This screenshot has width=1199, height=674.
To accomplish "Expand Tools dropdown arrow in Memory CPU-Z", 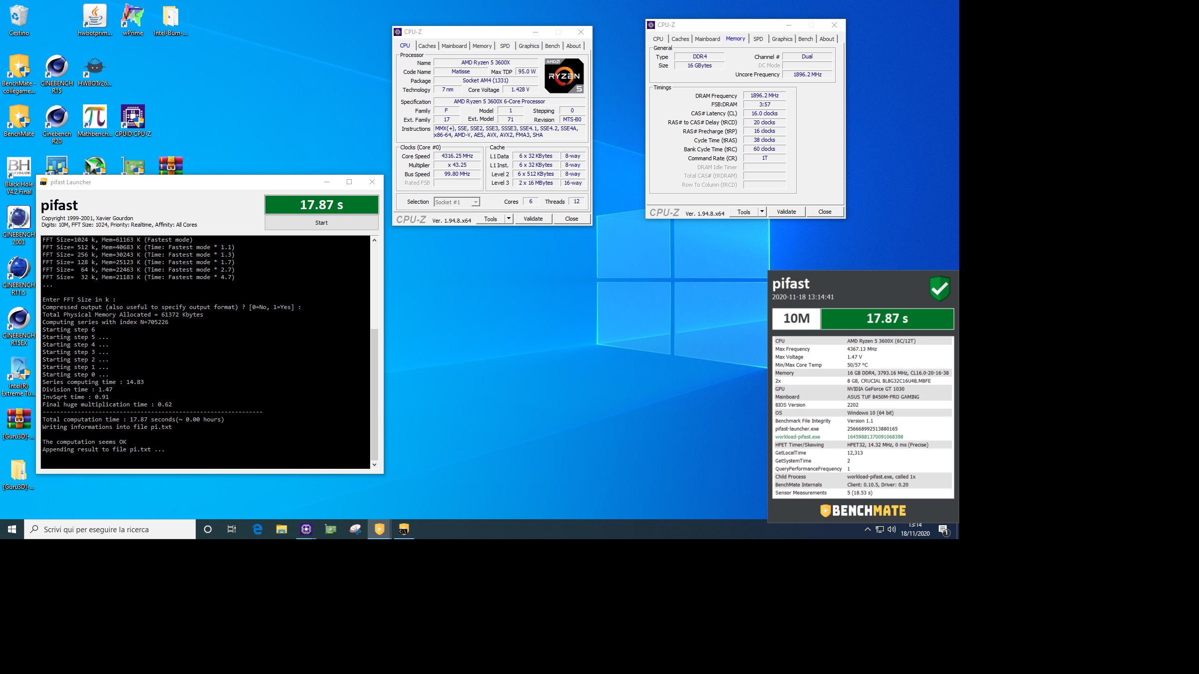I will click(x=762, y=212).
